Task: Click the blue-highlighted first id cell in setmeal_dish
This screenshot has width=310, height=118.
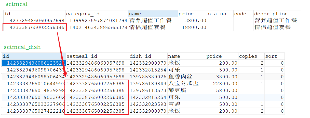Action: click(x=34, y=63)
